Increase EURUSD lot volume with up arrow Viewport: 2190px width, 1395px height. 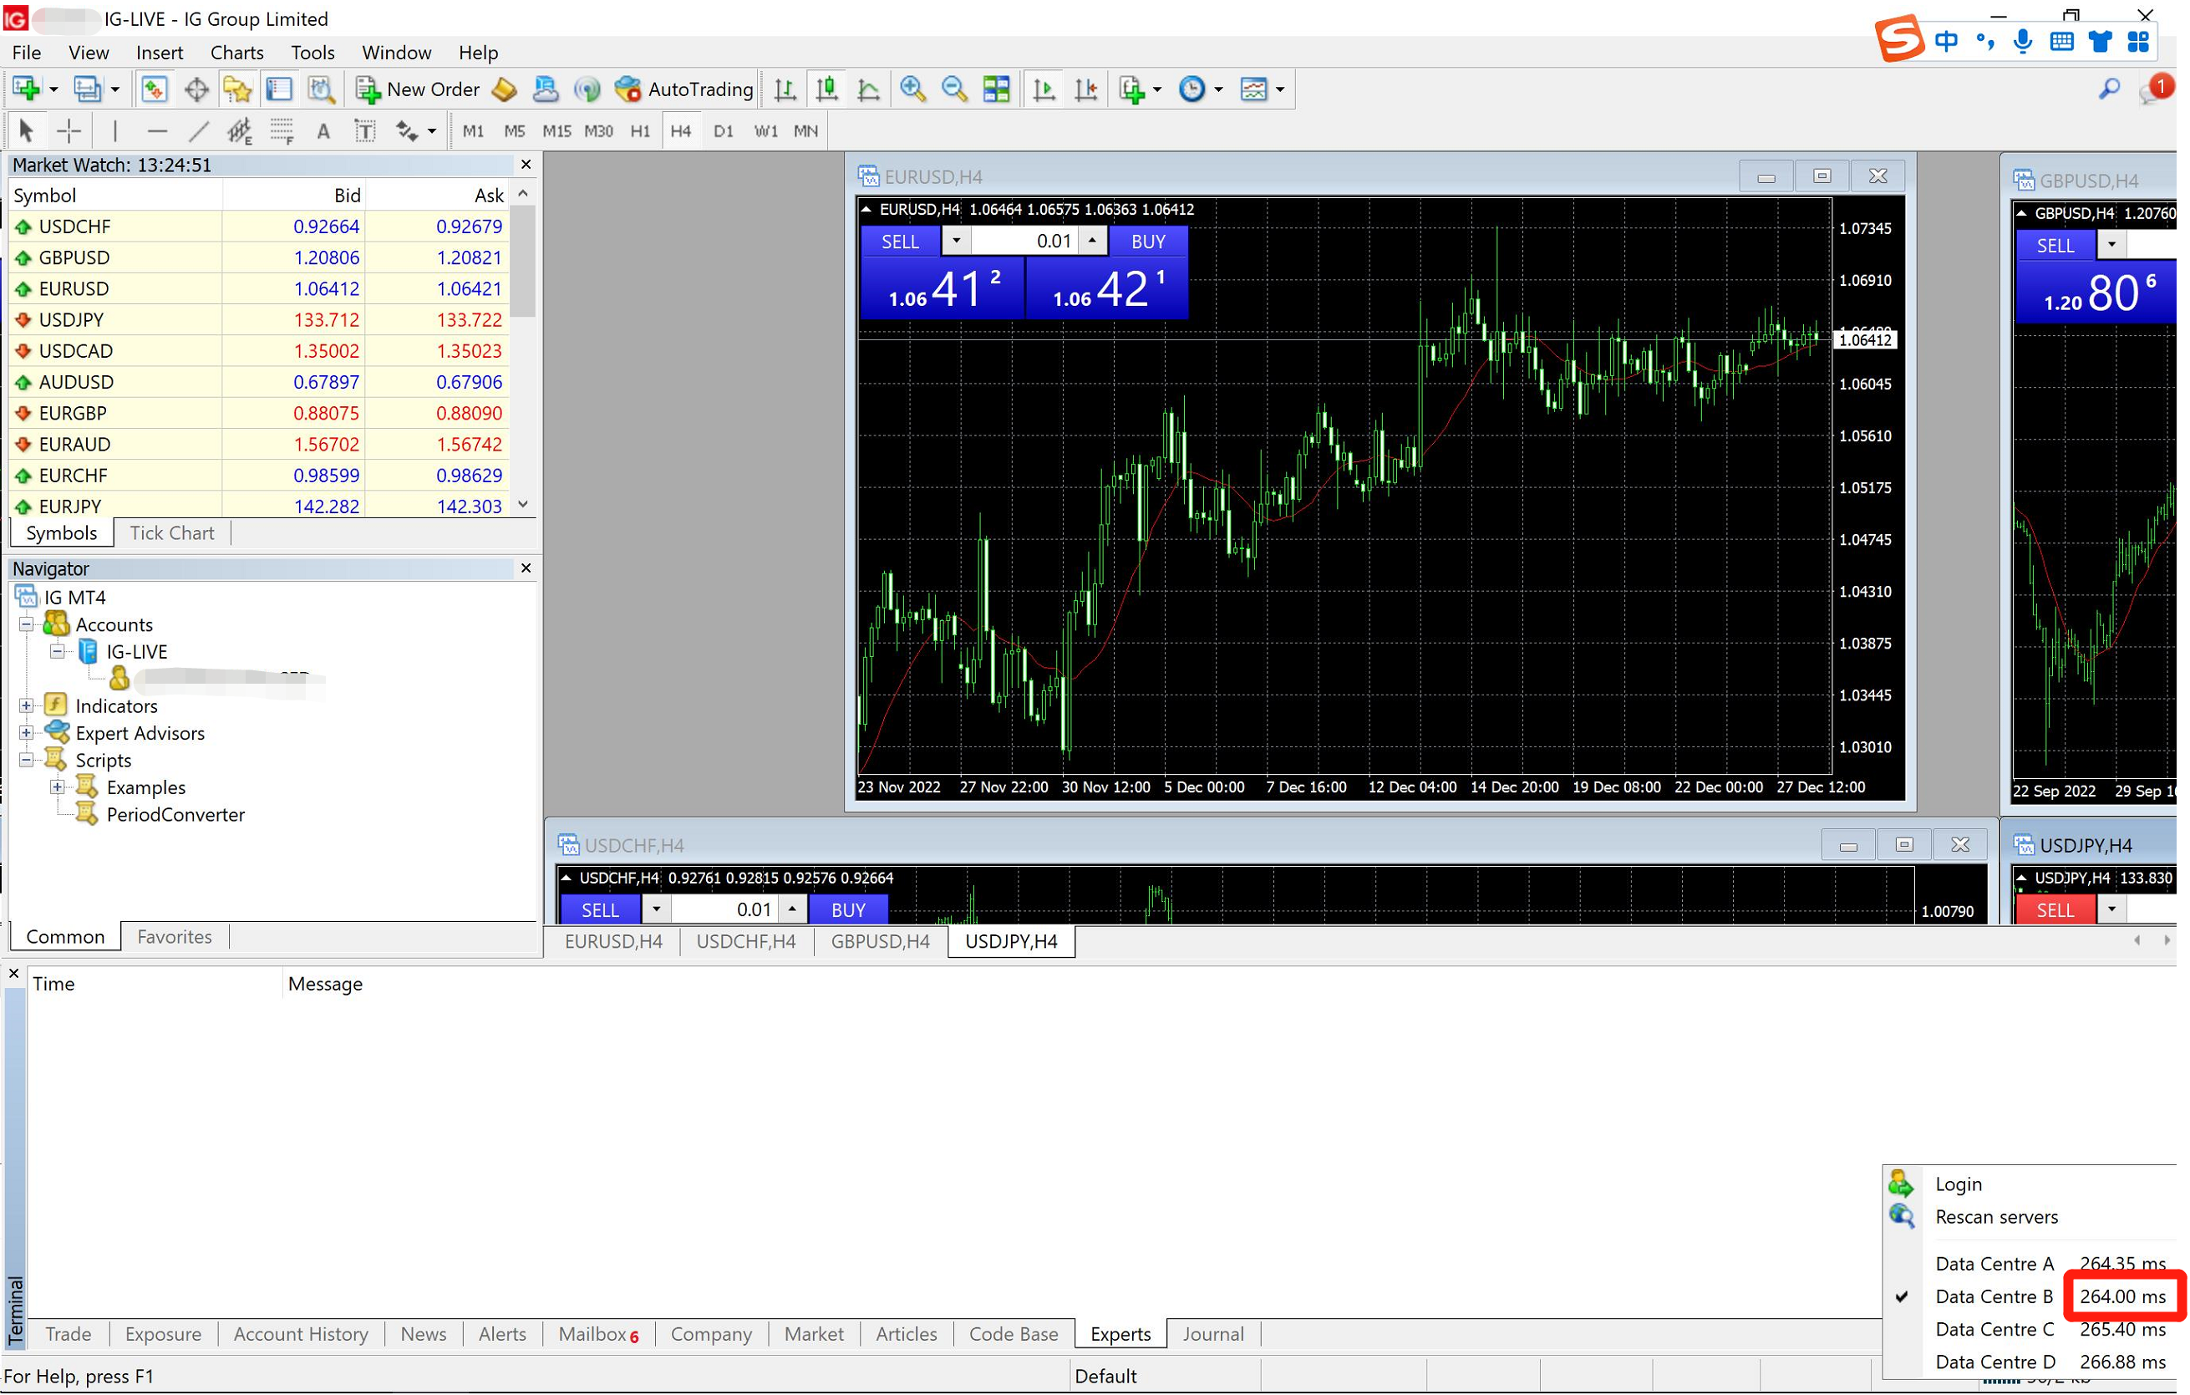click(x=1092, y=242)
